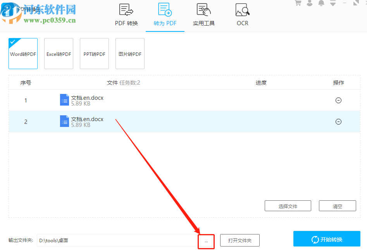Select the Excel转PDF conversion mode
The image size is (367, 250).
click(59, 54)
